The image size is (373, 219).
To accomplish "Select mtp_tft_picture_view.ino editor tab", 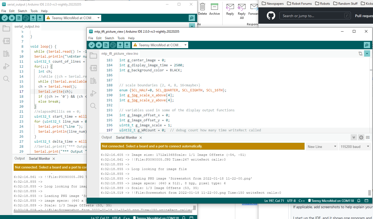I will 120,54.
